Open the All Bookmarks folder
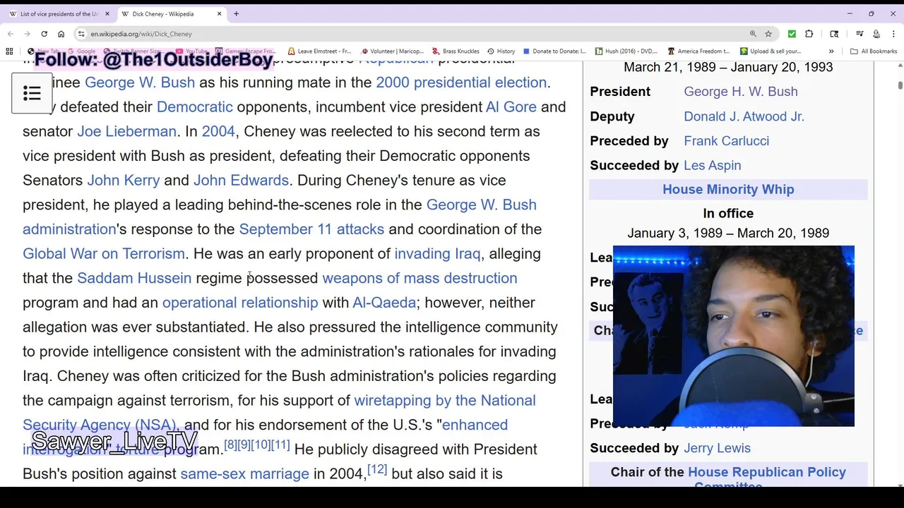The height and width of the screenshot is (508, 904). pyautogui.click(x=874, y=52)
